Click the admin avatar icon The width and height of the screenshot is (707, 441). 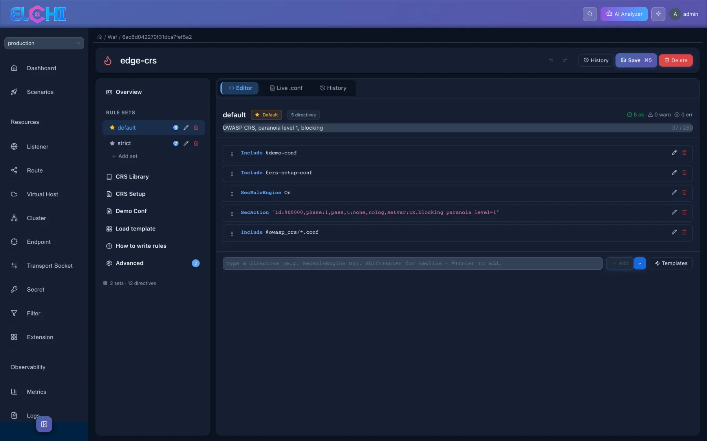click(x=675, y=14)
